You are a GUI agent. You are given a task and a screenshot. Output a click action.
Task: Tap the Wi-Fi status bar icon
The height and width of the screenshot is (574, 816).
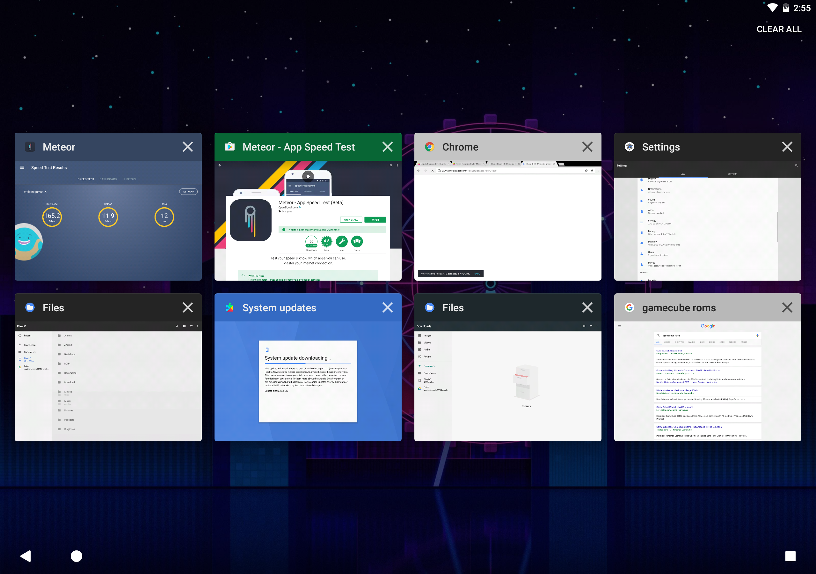pyautogui.click(x=772, y=8)
